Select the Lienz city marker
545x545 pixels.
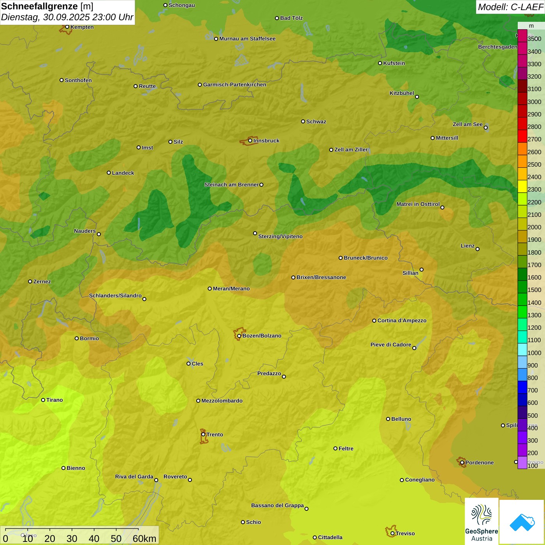478,249
